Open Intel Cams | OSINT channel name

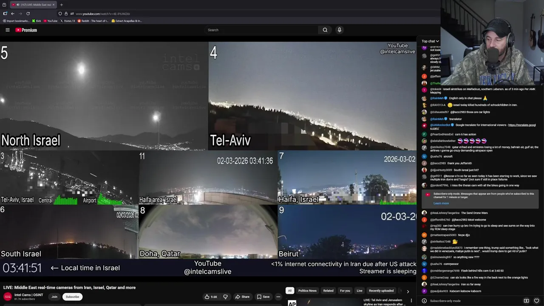[x=28, y=295]
